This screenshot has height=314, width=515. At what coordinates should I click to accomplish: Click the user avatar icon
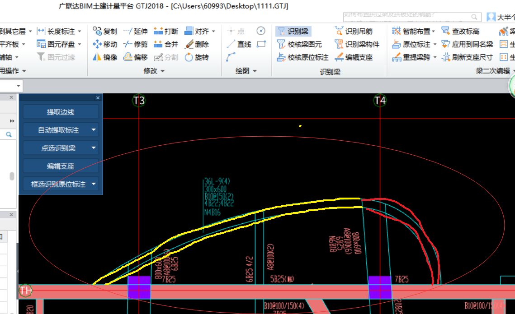pos(491,17)
